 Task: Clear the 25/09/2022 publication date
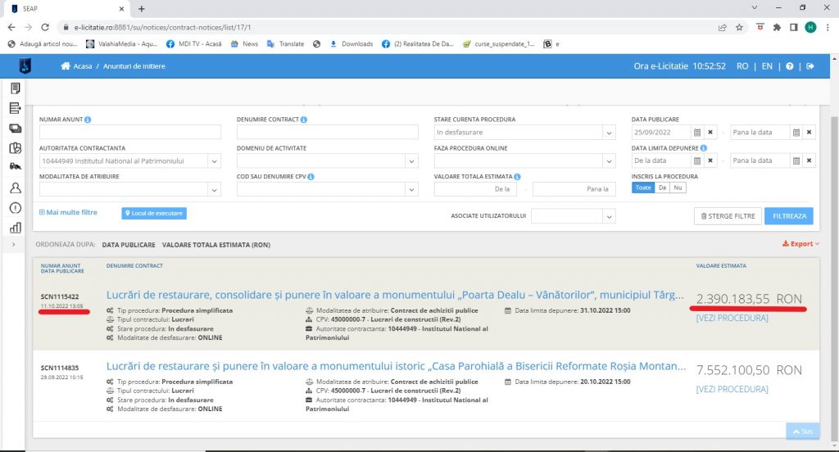(711, 133)
